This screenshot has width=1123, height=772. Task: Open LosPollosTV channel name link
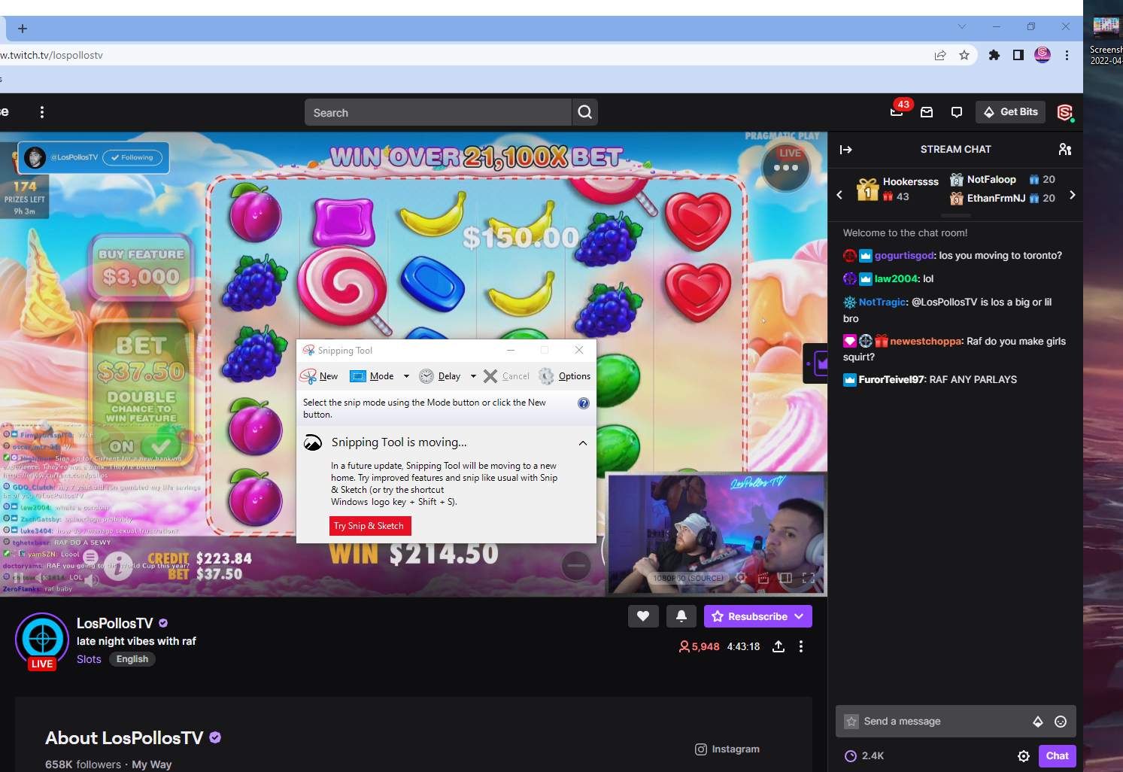click(x=115, y=623)
